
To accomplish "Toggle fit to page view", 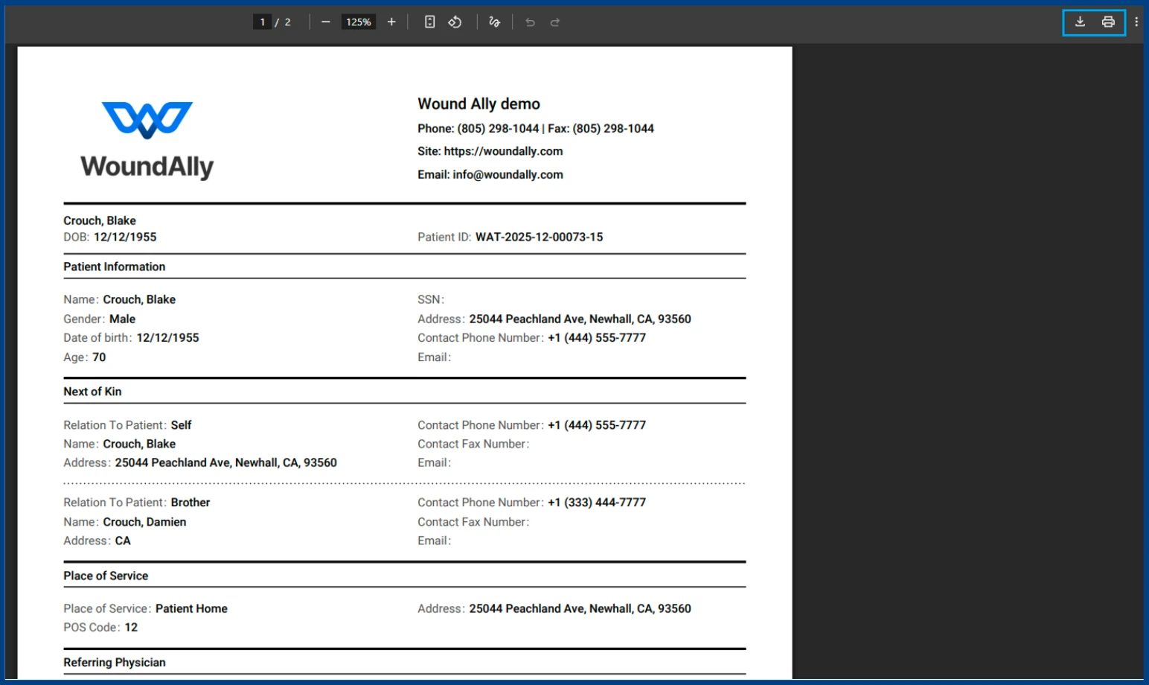I will [x=429, y=22].
